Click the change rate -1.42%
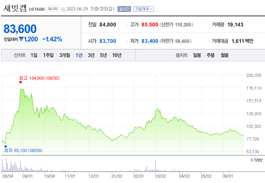The height and width of the screenshot is (183, 265). pos(52,39)
